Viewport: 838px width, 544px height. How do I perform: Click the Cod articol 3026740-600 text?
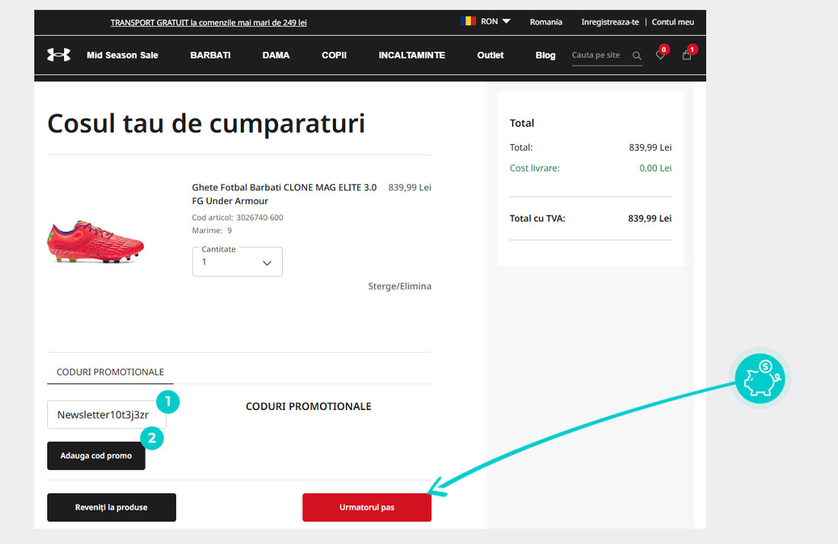pyautogui.click(x=237, y=217)
